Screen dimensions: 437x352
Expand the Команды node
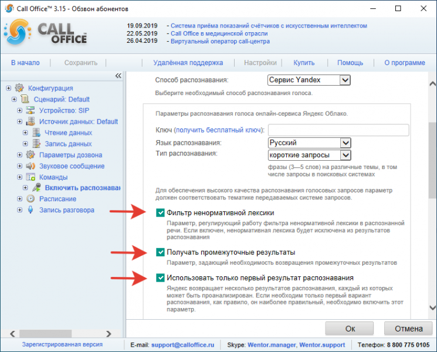(20, 177)
